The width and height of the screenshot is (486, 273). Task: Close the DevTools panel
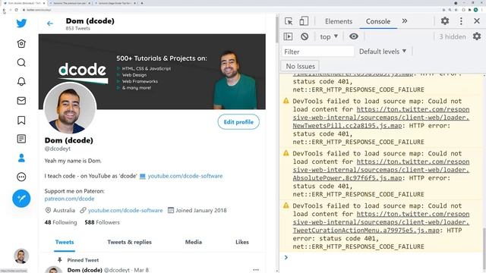pos(477,20)
